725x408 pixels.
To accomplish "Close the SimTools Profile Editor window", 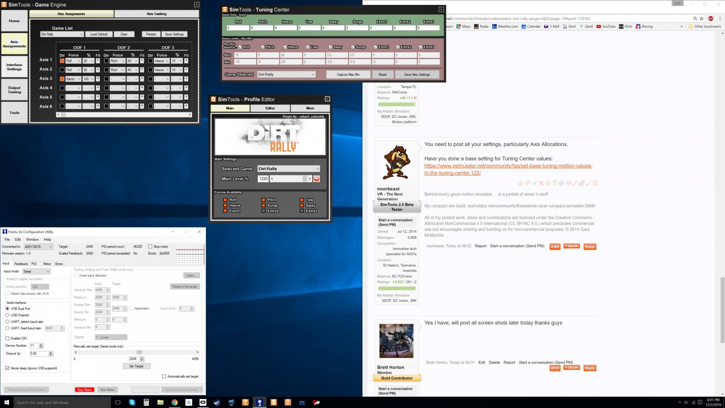I will (327, 99).
